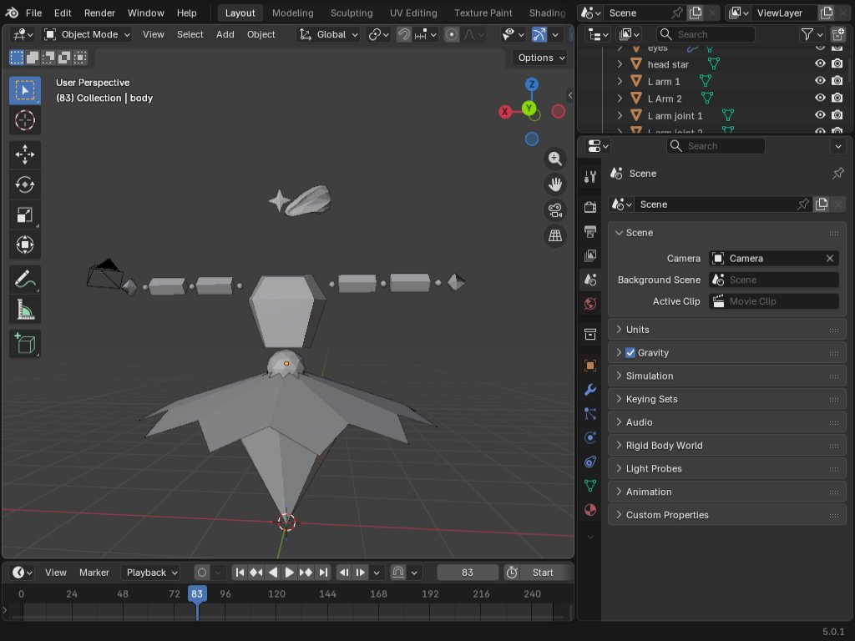The width and height of the screenshot is (855, 641).
Task: Click the viewport zoom magnifier icon
Action: (x=555, y=159)
